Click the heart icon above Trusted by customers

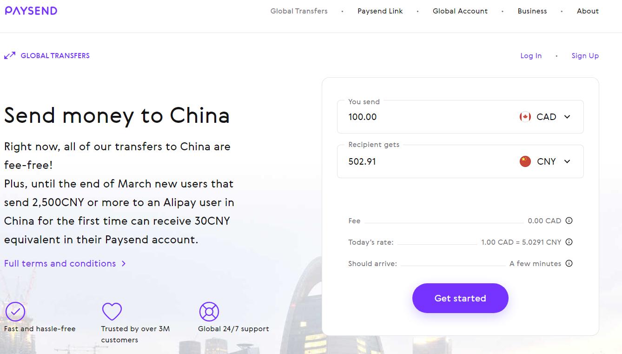(x=112, y=311)
